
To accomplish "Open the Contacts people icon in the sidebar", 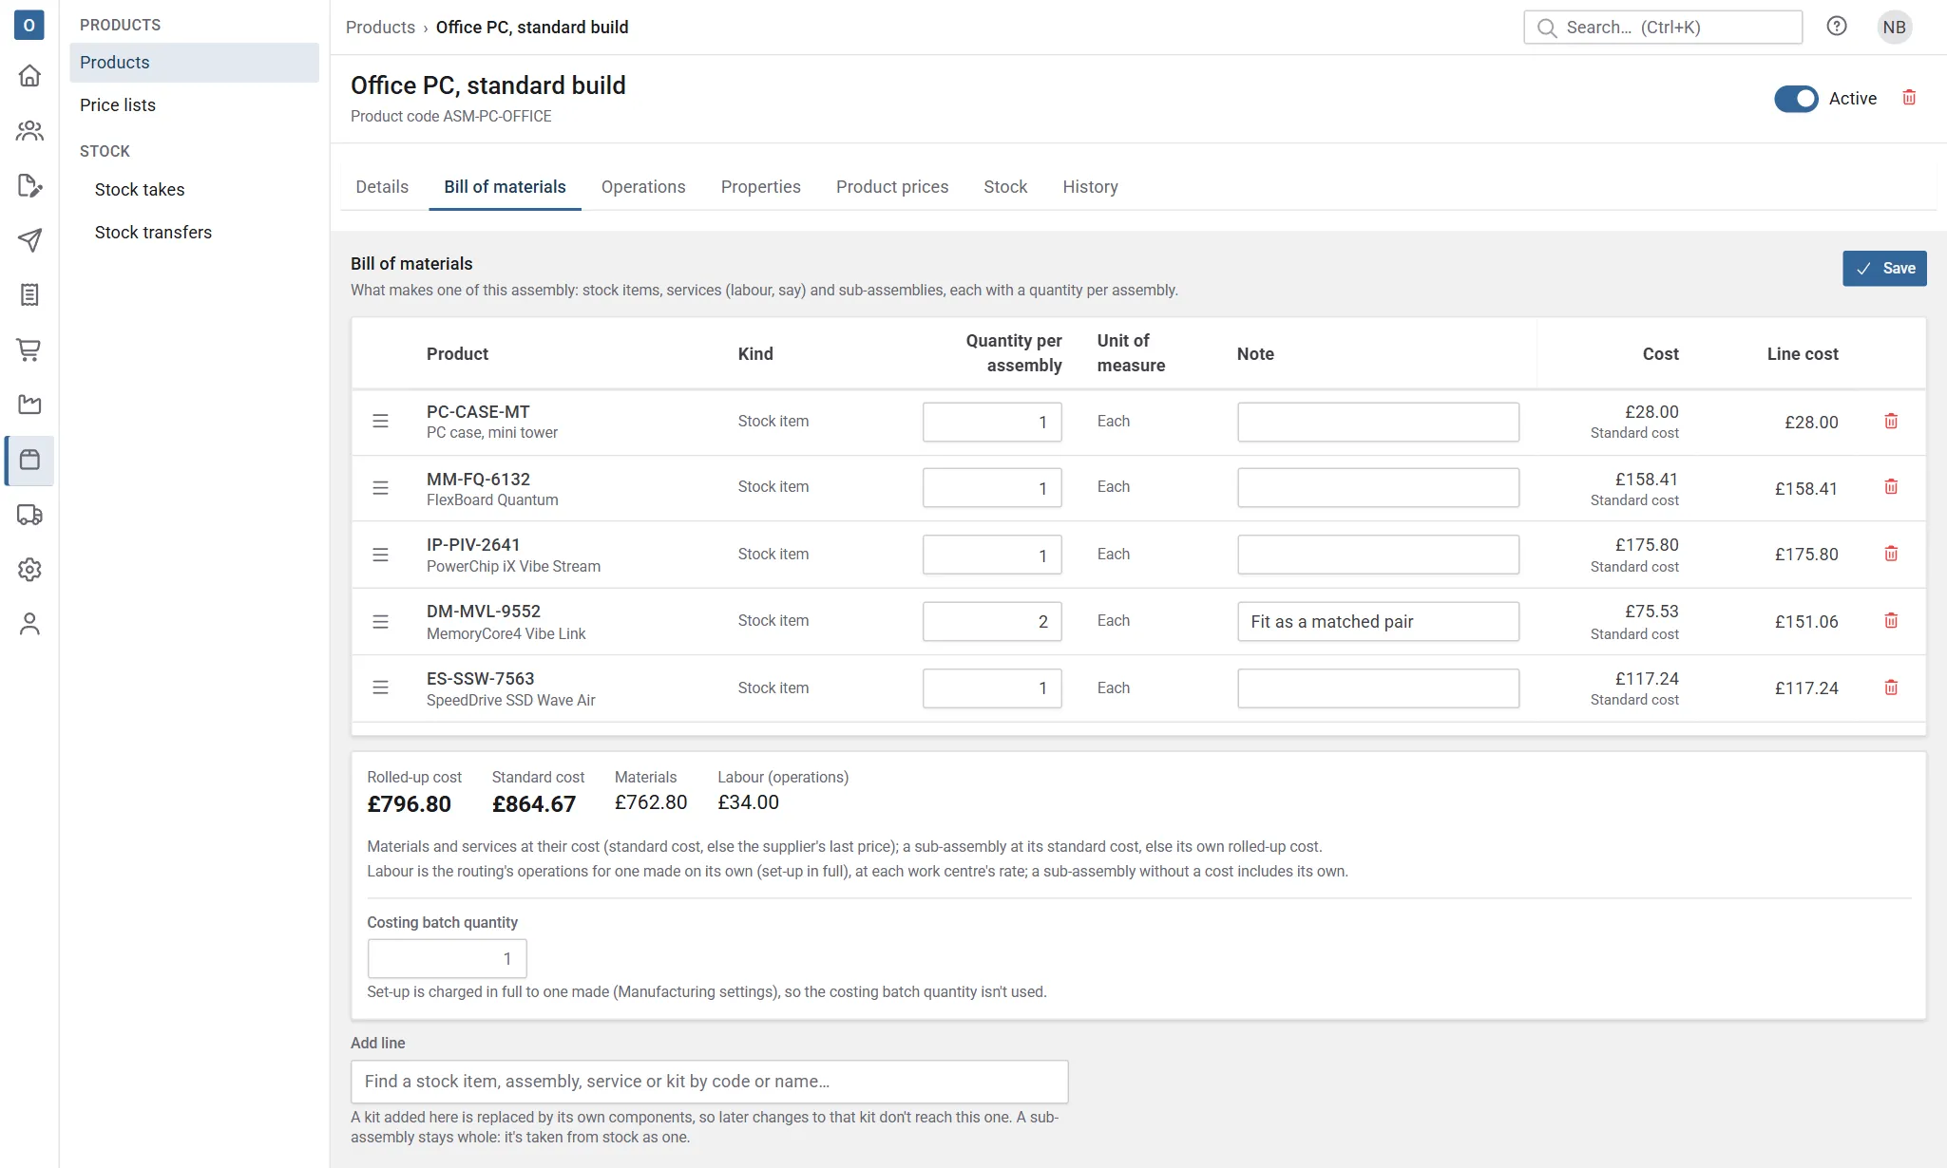I will pyautogui.click(x=29, y=131).
